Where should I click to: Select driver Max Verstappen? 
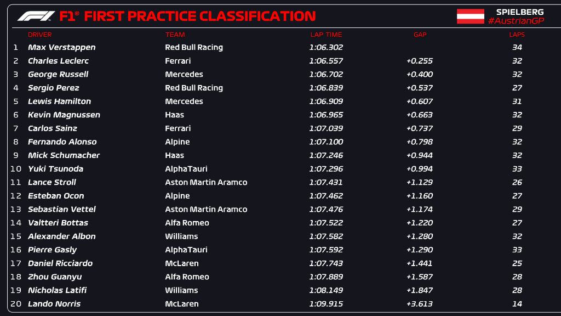click(x=61, y=47)
